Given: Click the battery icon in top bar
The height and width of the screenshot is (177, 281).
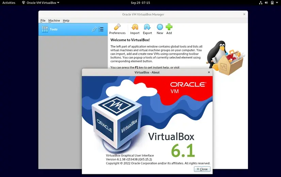Looking at the screenshot, I should pyautogui.click(x=272, y=3).
